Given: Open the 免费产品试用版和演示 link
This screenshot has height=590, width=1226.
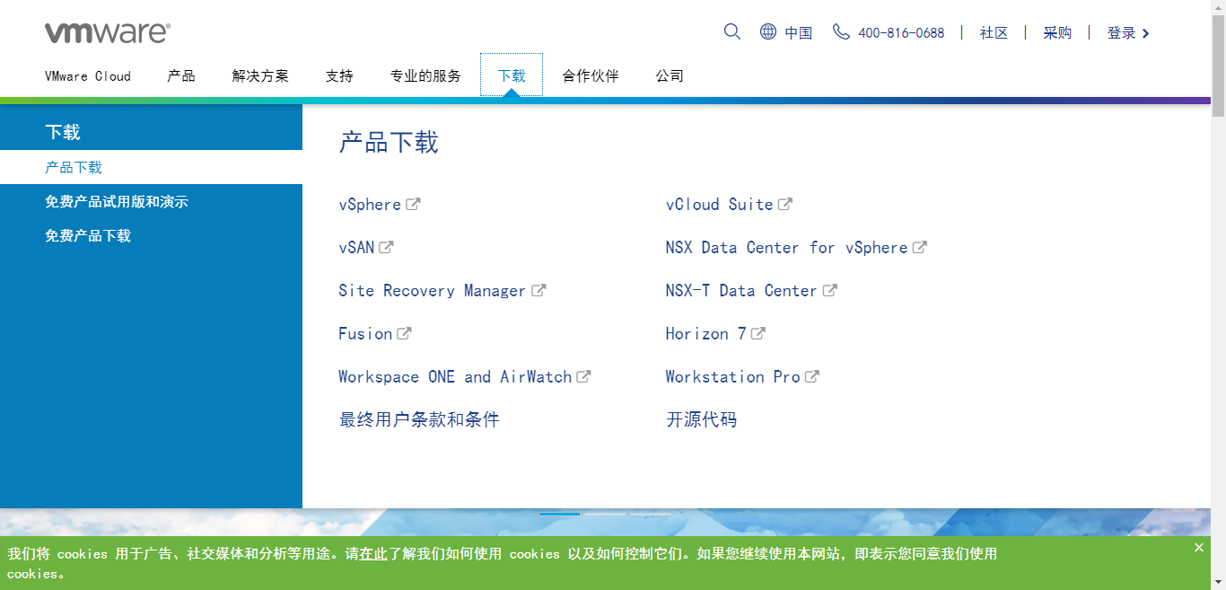Looking at the screenshot, I should 117,201.
